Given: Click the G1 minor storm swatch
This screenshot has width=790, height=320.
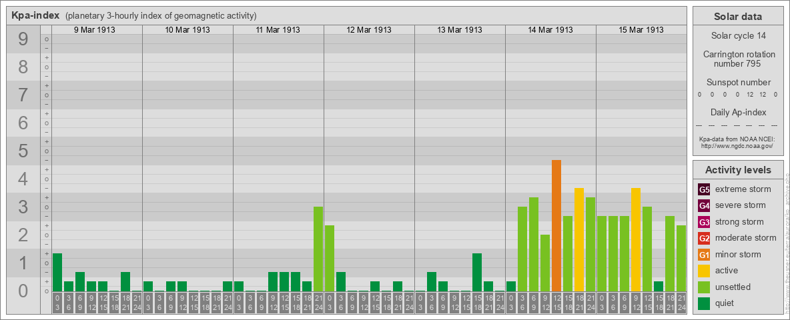Looking at the screenshot, I should coord(704,254).
